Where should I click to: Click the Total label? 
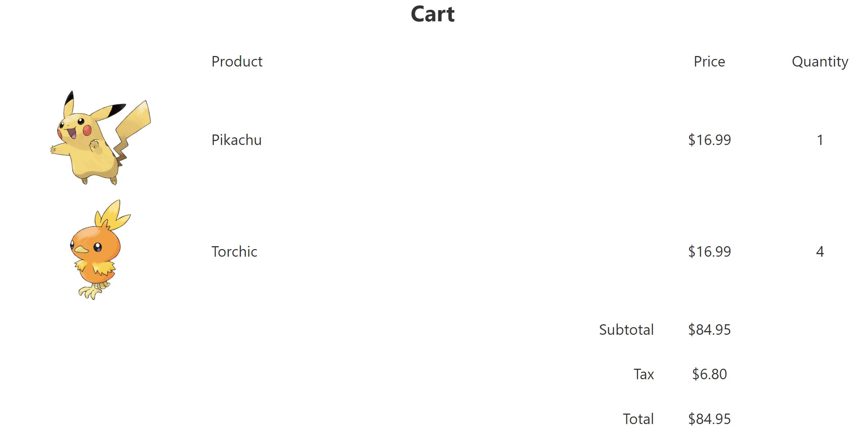pyautogui.click(x=638, y=419)
